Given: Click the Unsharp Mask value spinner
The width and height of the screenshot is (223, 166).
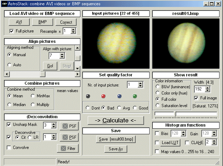Looking at the screenshot, I should click(x=53, y=126).
